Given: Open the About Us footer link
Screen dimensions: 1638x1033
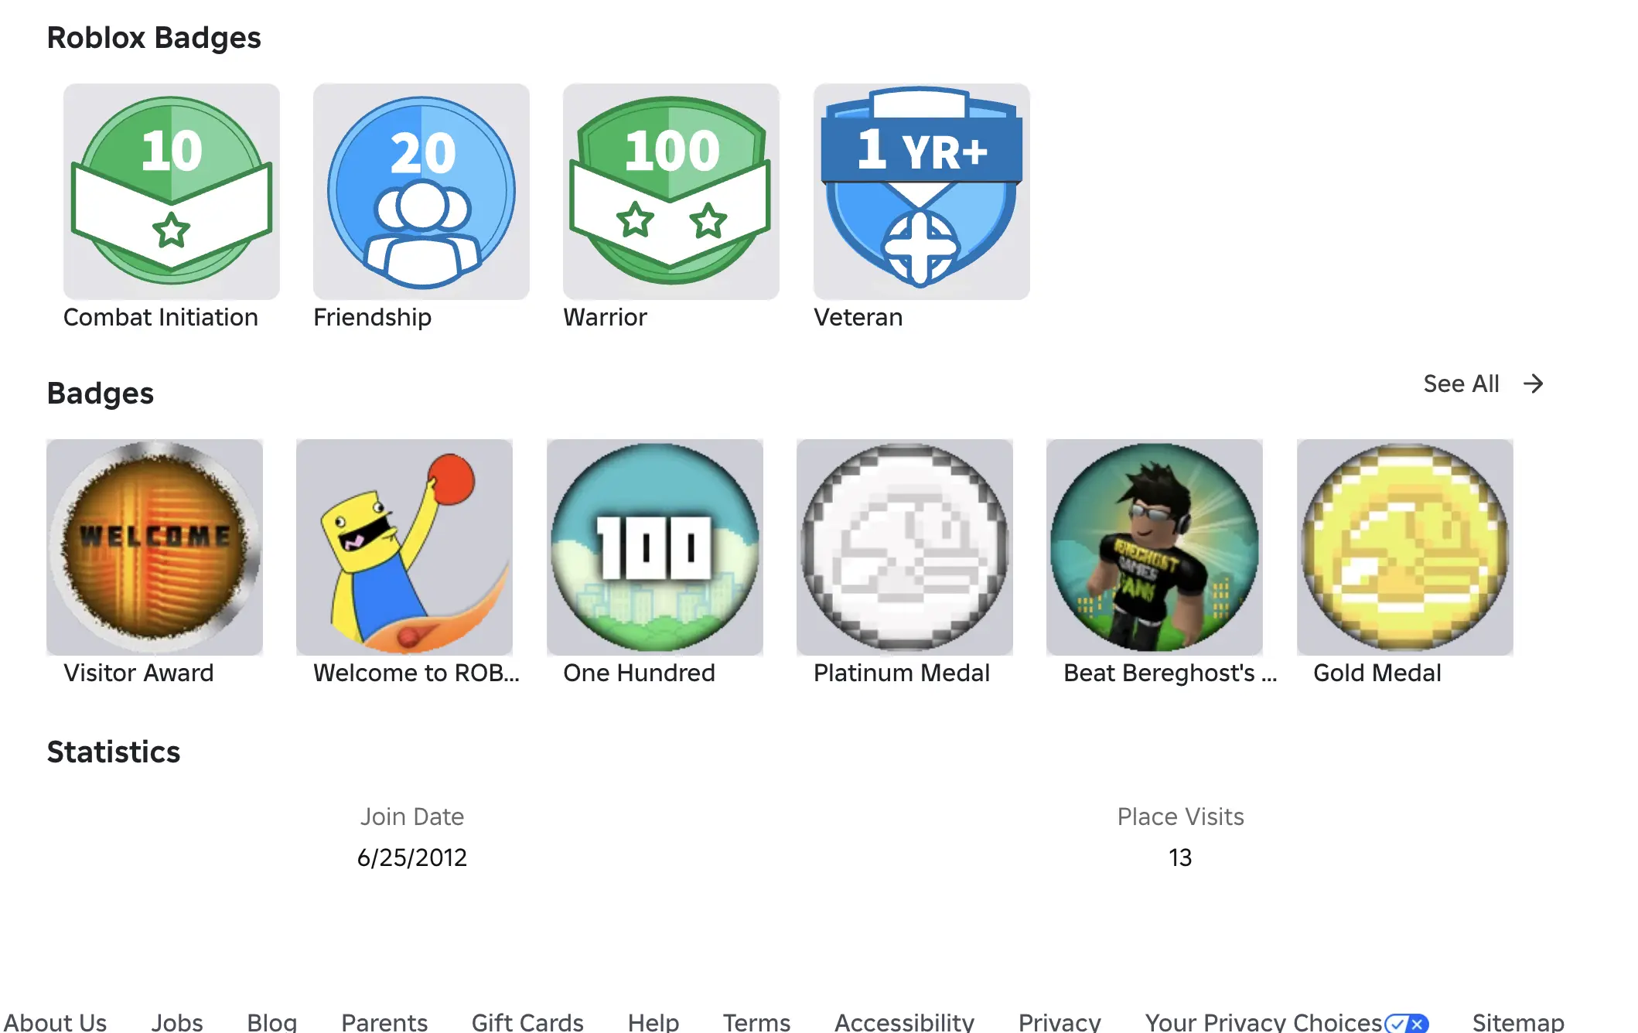Looking at the screenshot, I should (55, 1022).
